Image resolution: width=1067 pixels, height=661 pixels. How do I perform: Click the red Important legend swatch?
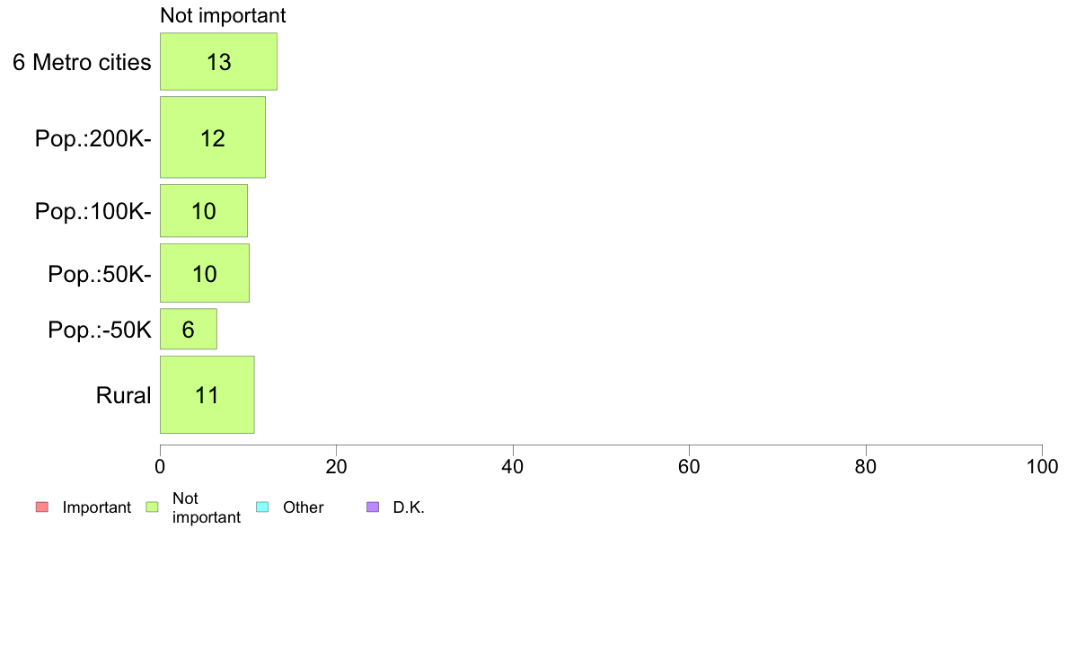[x=42, y=507]
